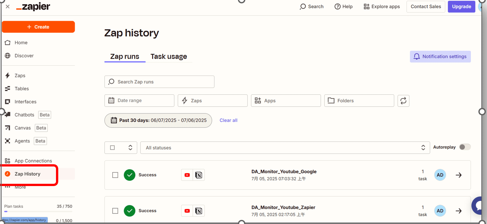Viewport: 487px width, 224px height.
Task: Click the Zaps lightning icon in sidebar
Action: 8,76
